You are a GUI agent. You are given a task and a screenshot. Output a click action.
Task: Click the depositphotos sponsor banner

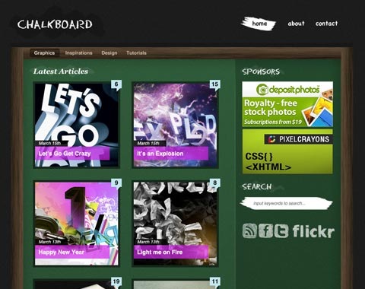tap(287, 104)
